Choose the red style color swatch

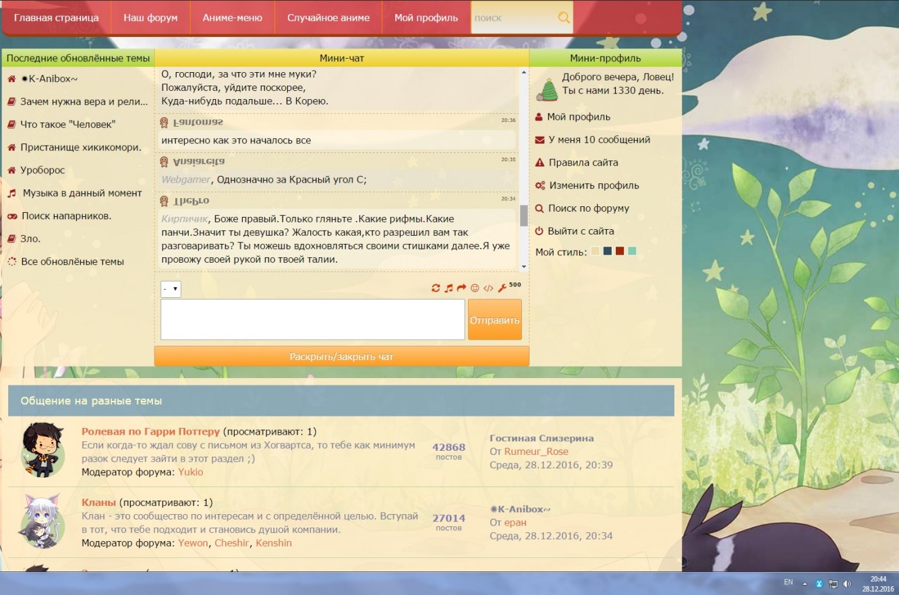point(619,251)
